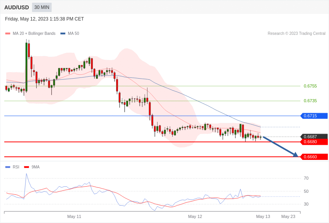Select the 30 MIN timeframe badge

coord(42,7)
